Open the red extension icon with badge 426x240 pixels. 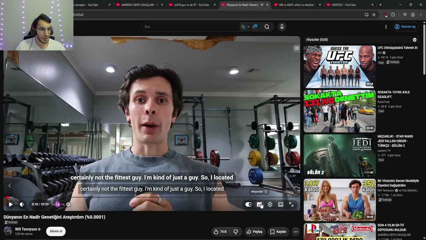(385, 15)
